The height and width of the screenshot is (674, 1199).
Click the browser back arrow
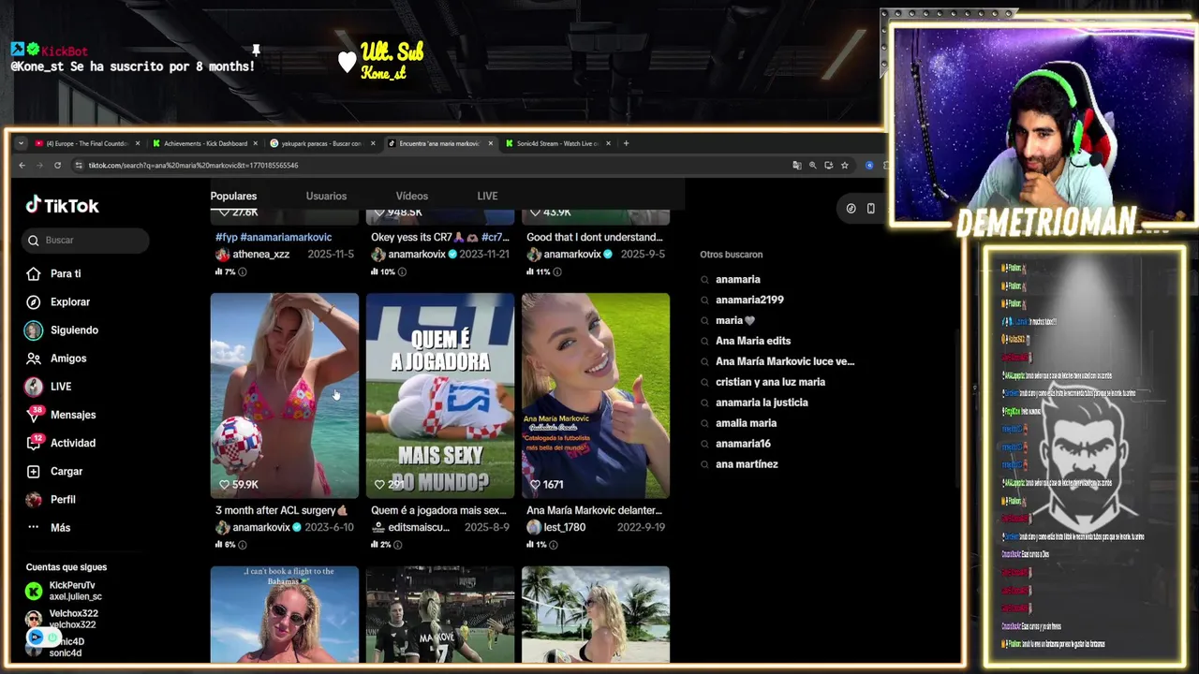click(22, 166)
